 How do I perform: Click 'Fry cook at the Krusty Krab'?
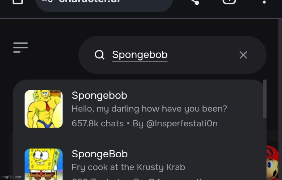coord(128,167)
